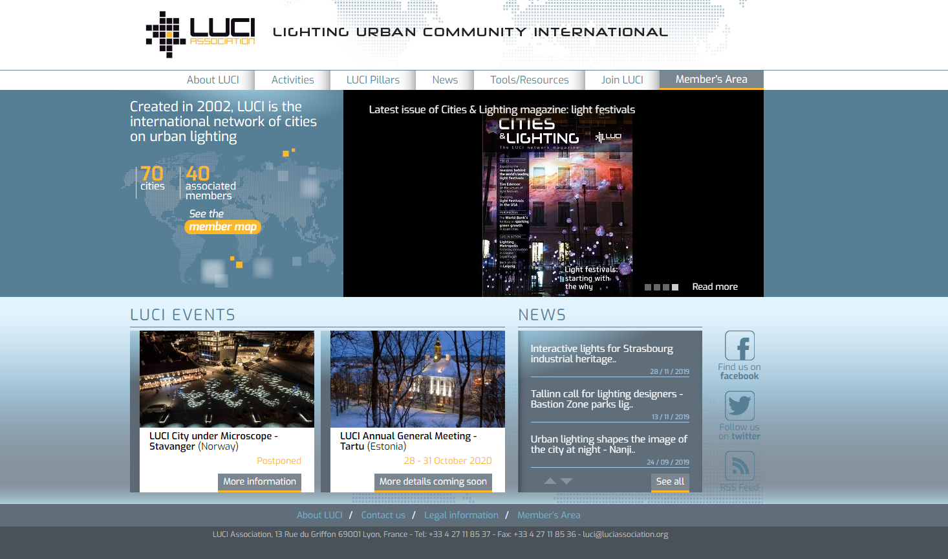Click Legal information footer link
This screenshot has width=948, height=559.
click(x=461, y=516)
